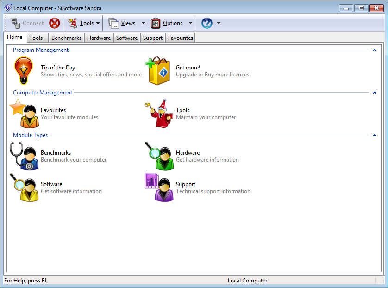Click the Connect computer icon in toolbar
Screen dimensions: 388x288
15,23
